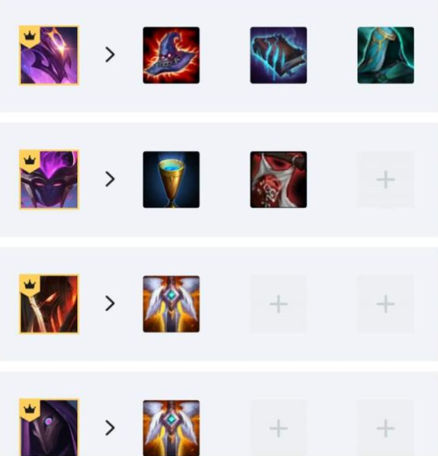Expand first row's chevron arrow
Viewport: 438px width, 456px height.
pos(110,55)
